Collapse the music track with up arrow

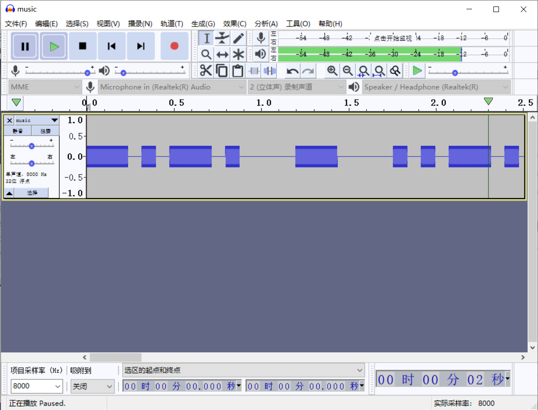[9, 193]
